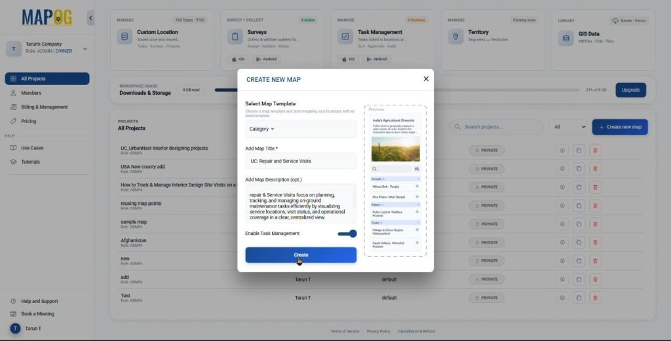The height and width of the screenshot is (341, 671).
Task: Toggle the Enable Task Management switch
Action: (347, 234)
